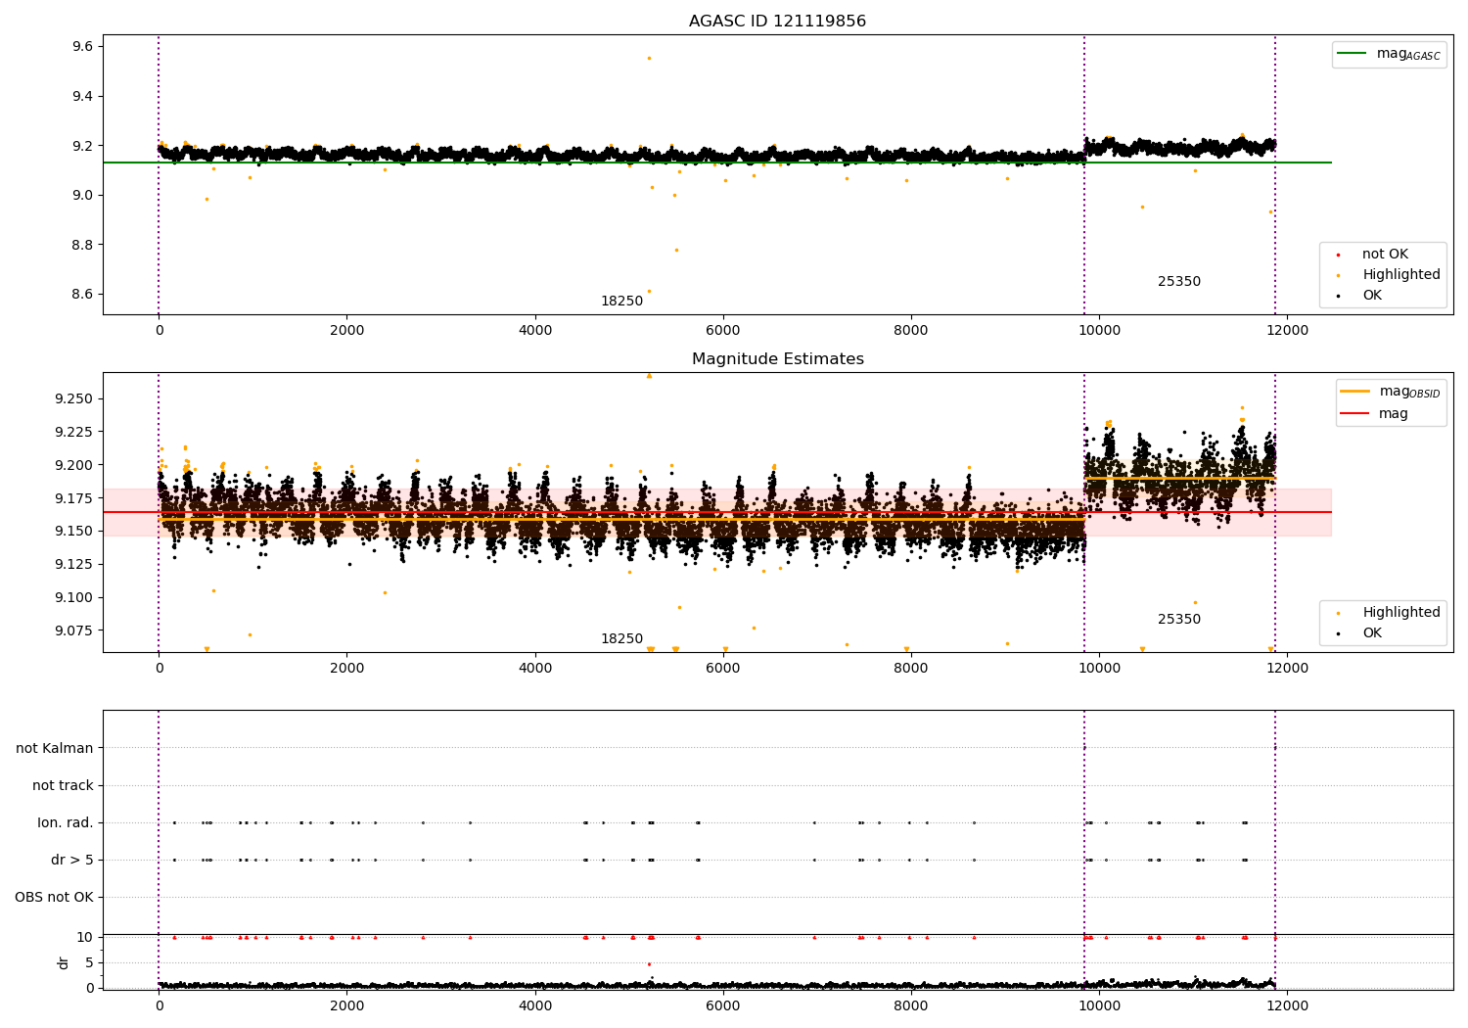The height and width of the screenshot is (1028, 1468).
Task: Click the 'Ion. rad.' axis label
Action: click(x=66, y=823)
